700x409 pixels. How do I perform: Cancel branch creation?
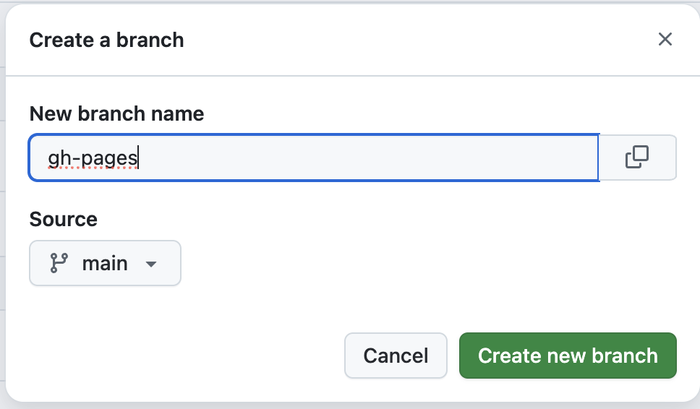click(x=396, y=356)
